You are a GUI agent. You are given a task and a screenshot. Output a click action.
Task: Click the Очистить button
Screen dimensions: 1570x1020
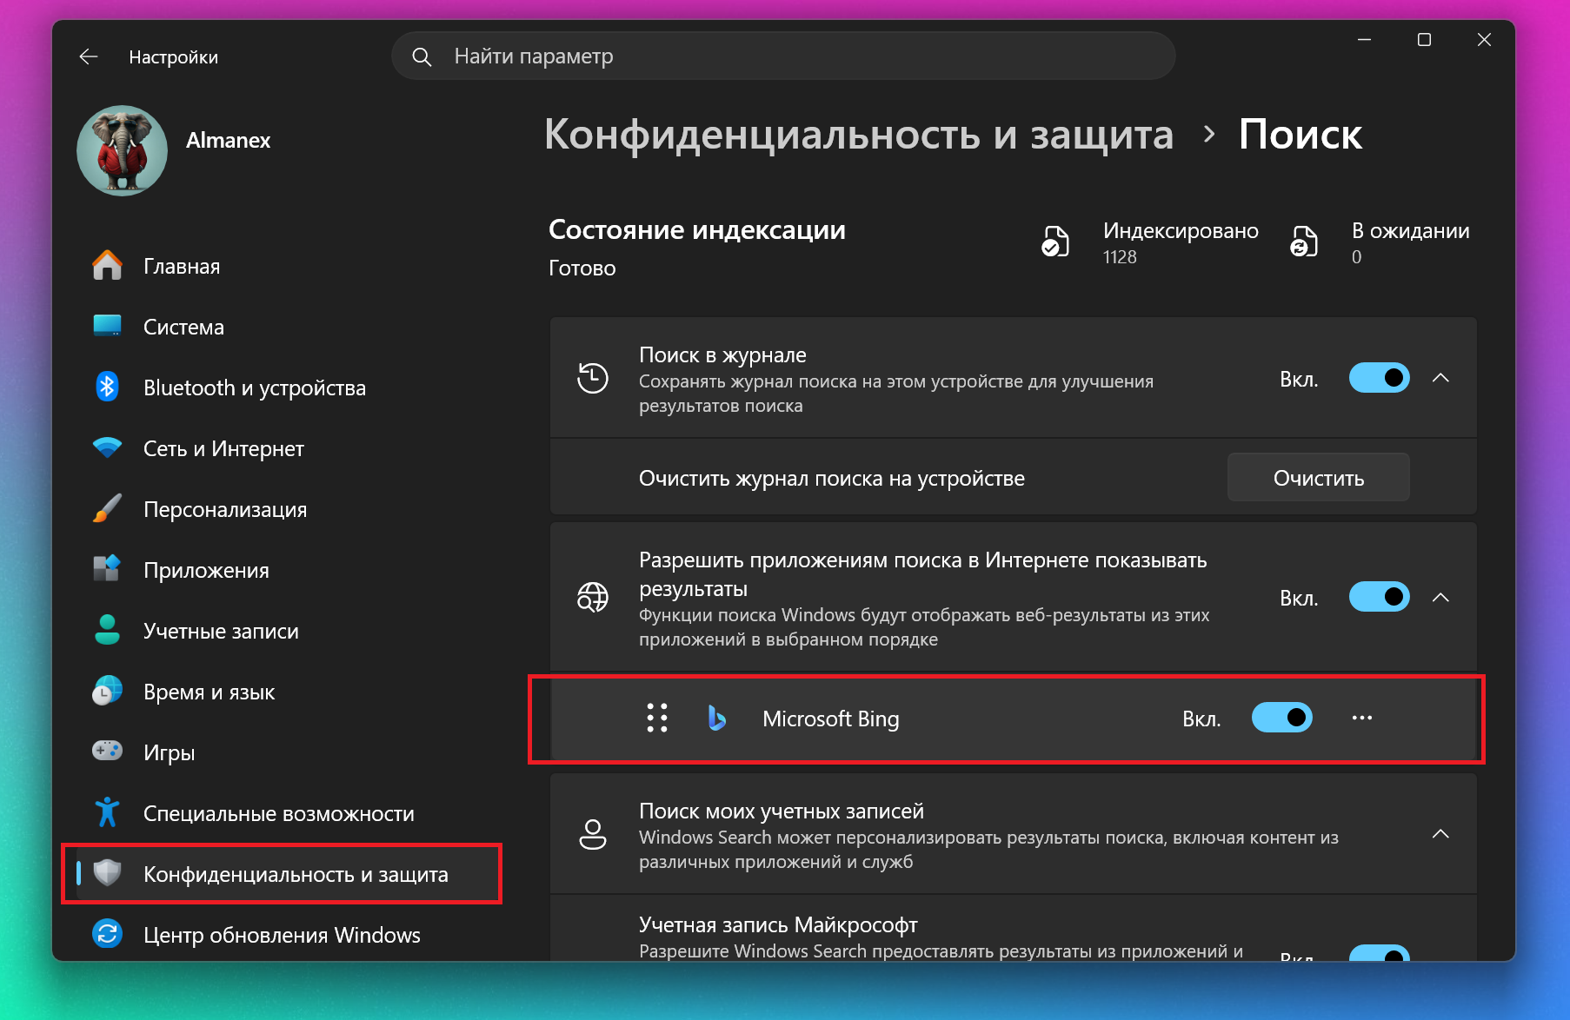[x=1319, y=478]
